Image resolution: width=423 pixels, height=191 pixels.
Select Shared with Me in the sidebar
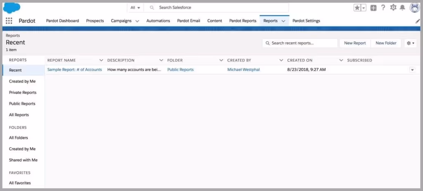24,160
